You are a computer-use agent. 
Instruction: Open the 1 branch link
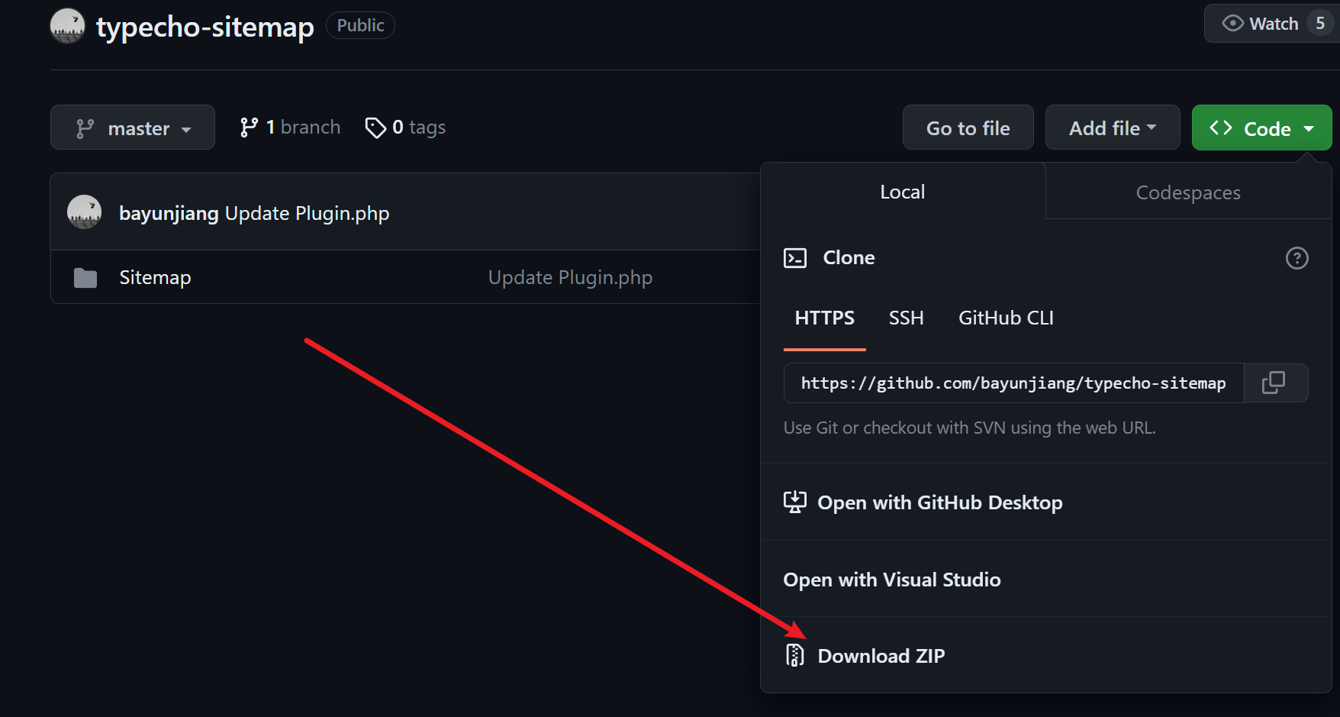click(x=290, y=127)
